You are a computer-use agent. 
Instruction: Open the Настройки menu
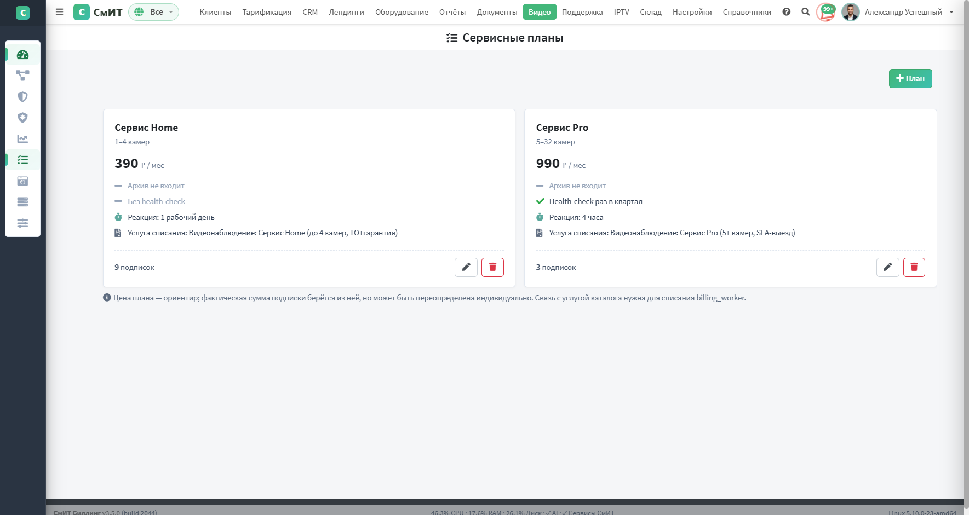coord(692,12)
